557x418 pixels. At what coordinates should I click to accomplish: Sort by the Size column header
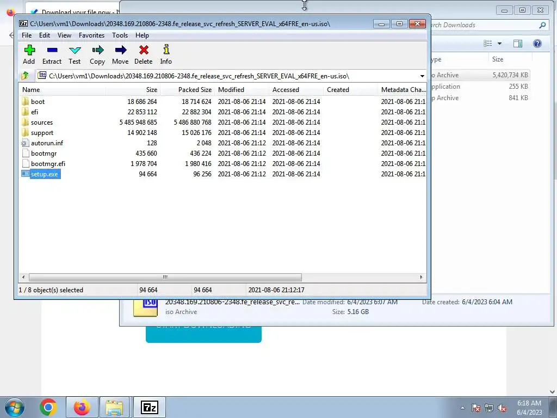coord(133,90)
